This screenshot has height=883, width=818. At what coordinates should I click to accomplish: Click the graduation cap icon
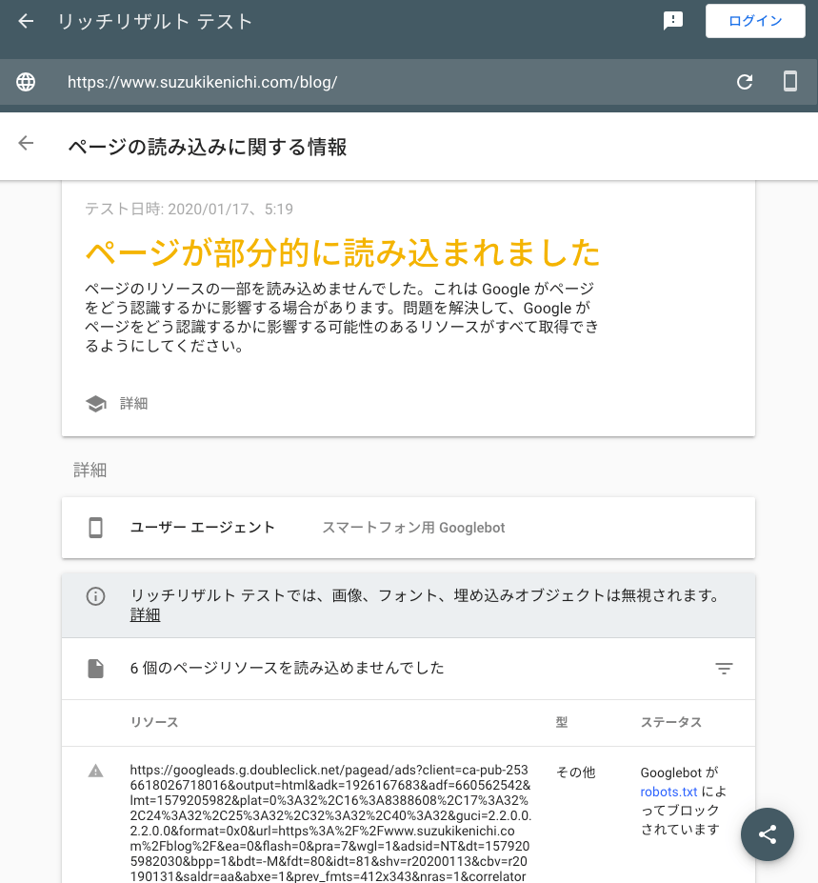pos(96,403)
